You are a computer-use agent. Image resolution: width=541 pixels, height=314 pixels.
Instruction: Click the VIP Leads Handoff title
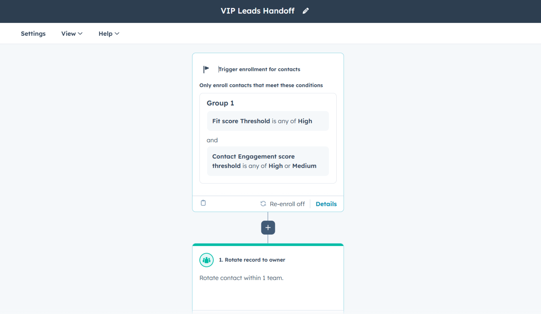click(x=258, y=11)
